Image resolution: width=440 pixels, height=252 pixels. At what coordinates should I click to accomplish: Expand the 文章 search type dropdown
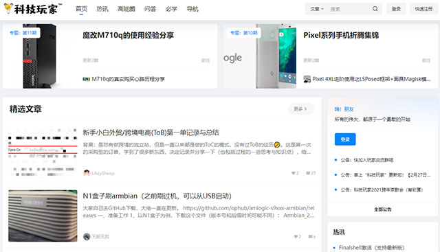pyautogui.click(x=317, y=9)
